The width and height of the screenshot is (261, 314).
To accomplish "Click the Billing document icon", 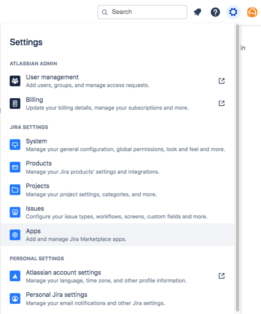I will 15,103.
